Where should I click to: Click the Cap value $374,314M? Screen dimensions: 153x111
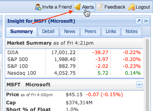tap(79, 103)
